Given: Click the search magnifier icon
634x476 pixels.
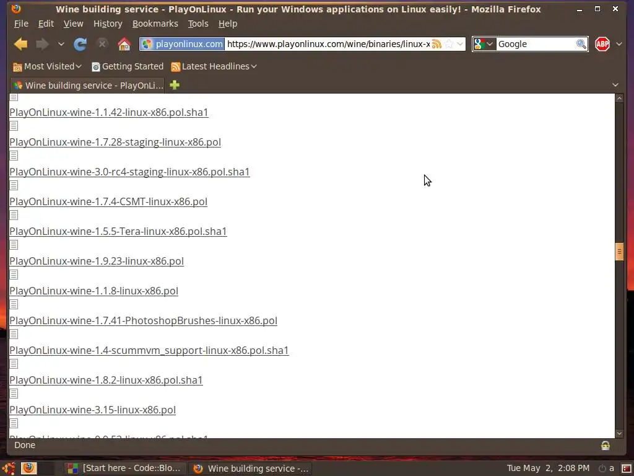Looking at the screenshot, I should click(581, 44).
